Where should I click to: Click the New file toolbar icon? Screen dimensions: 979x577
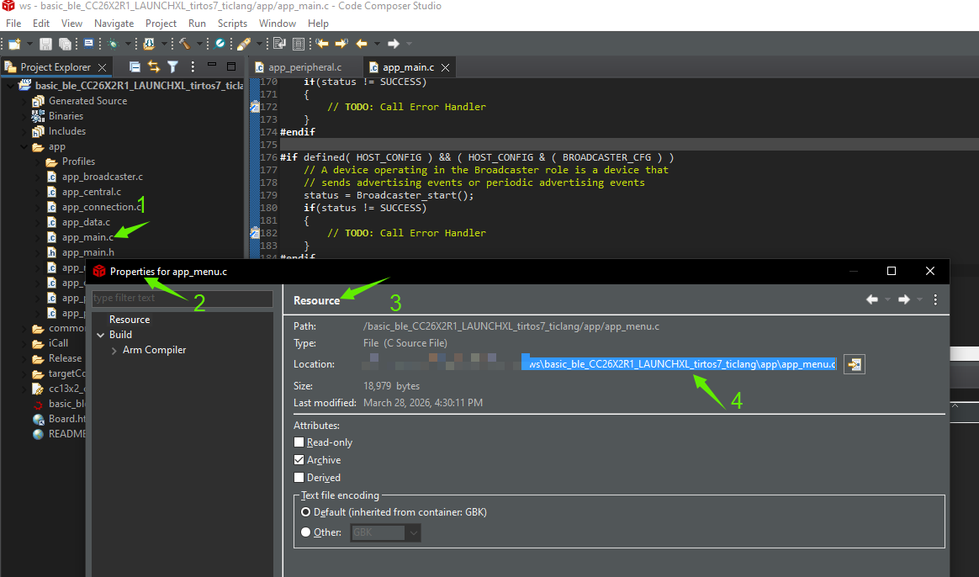coord(14,44)
